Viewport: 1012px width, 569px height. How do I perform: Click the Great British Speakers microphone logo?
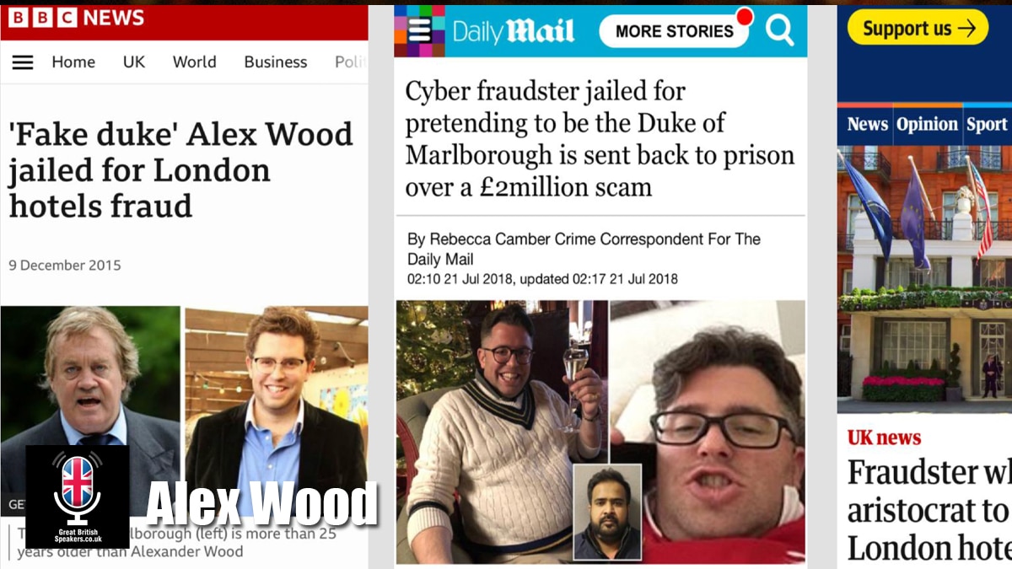[x=78, y=497]
